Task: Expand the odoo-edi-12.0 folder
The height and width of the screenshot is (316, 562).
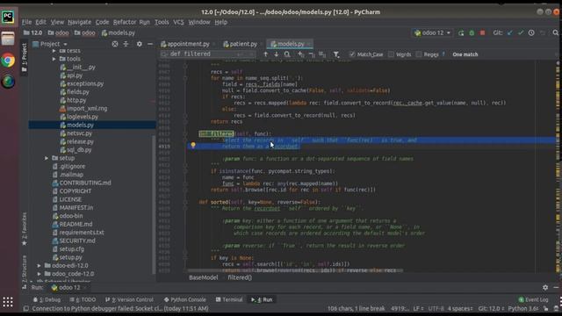Action: click(x=39, y=265)
